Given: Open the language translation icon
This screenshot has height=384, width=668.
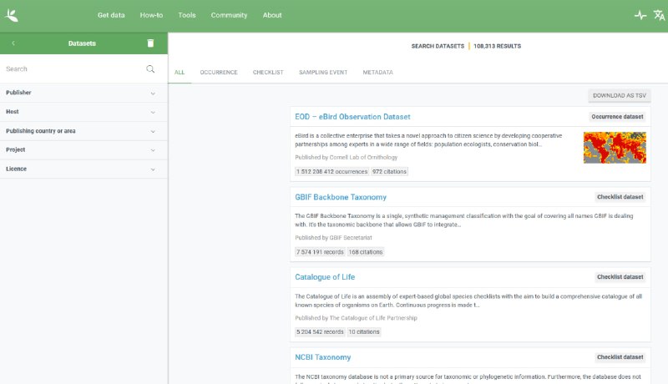Looking at the screenshot, I should click(x=659, y=15).
